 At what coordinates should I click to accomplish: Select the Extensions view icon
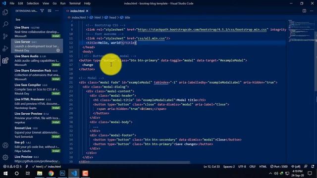pos(5,60)
